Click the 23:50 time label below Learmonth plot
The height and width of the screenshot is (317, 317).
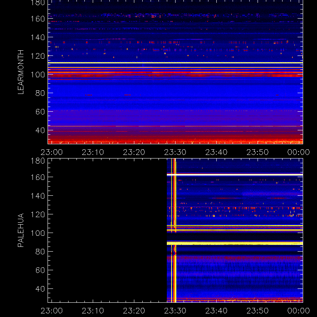(258, 152)
